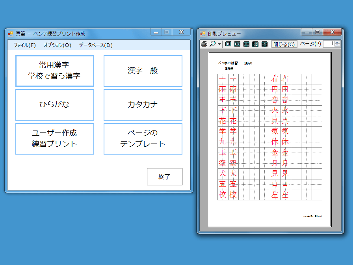Click ユーザー作成 練習プリント button
The image size is (353, 265).
click(x=54, y=138)
